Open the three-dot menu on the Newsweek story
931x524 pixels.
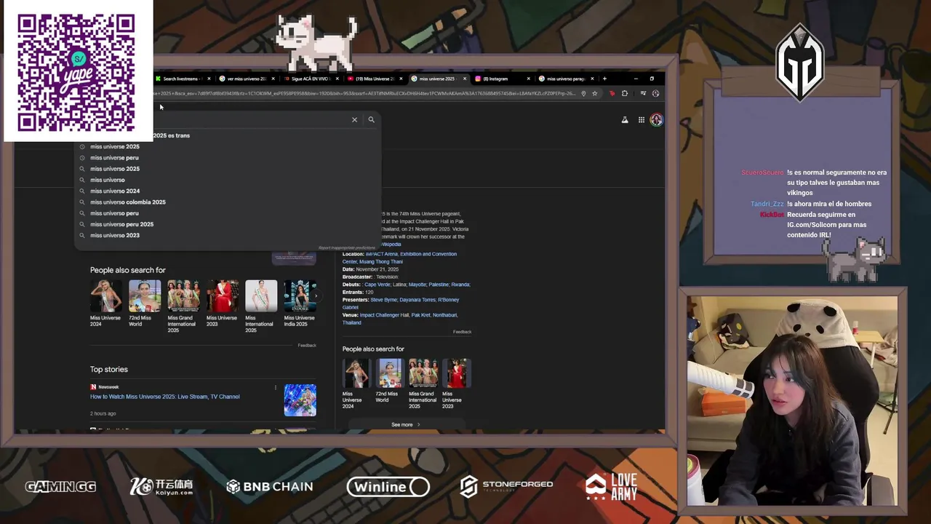tap(275, 387)
